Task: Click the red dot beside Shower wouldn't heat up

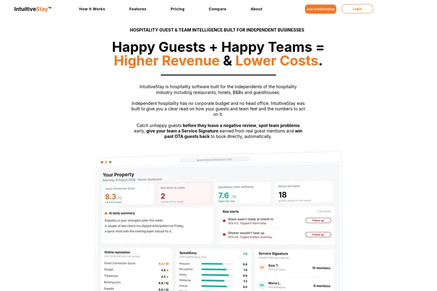Action: click(x=224, y=235)
